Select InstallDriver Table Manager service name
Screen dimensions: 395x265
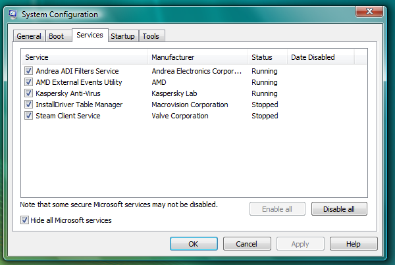[x=79, y=105]
